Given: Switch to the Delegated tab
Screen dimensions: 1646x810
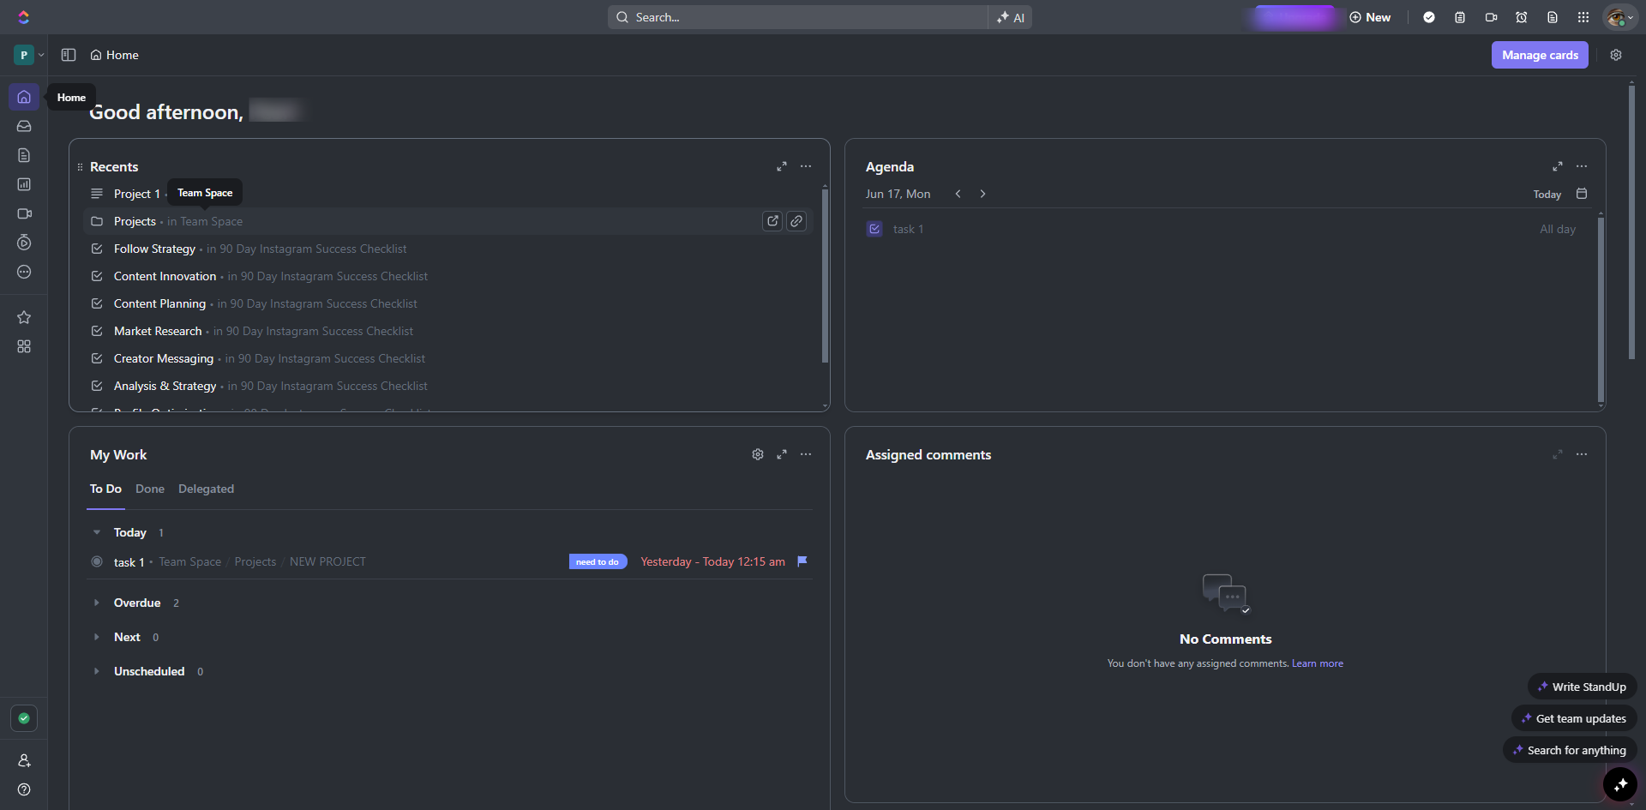Looking at the screenshot, I should [206, 489].
